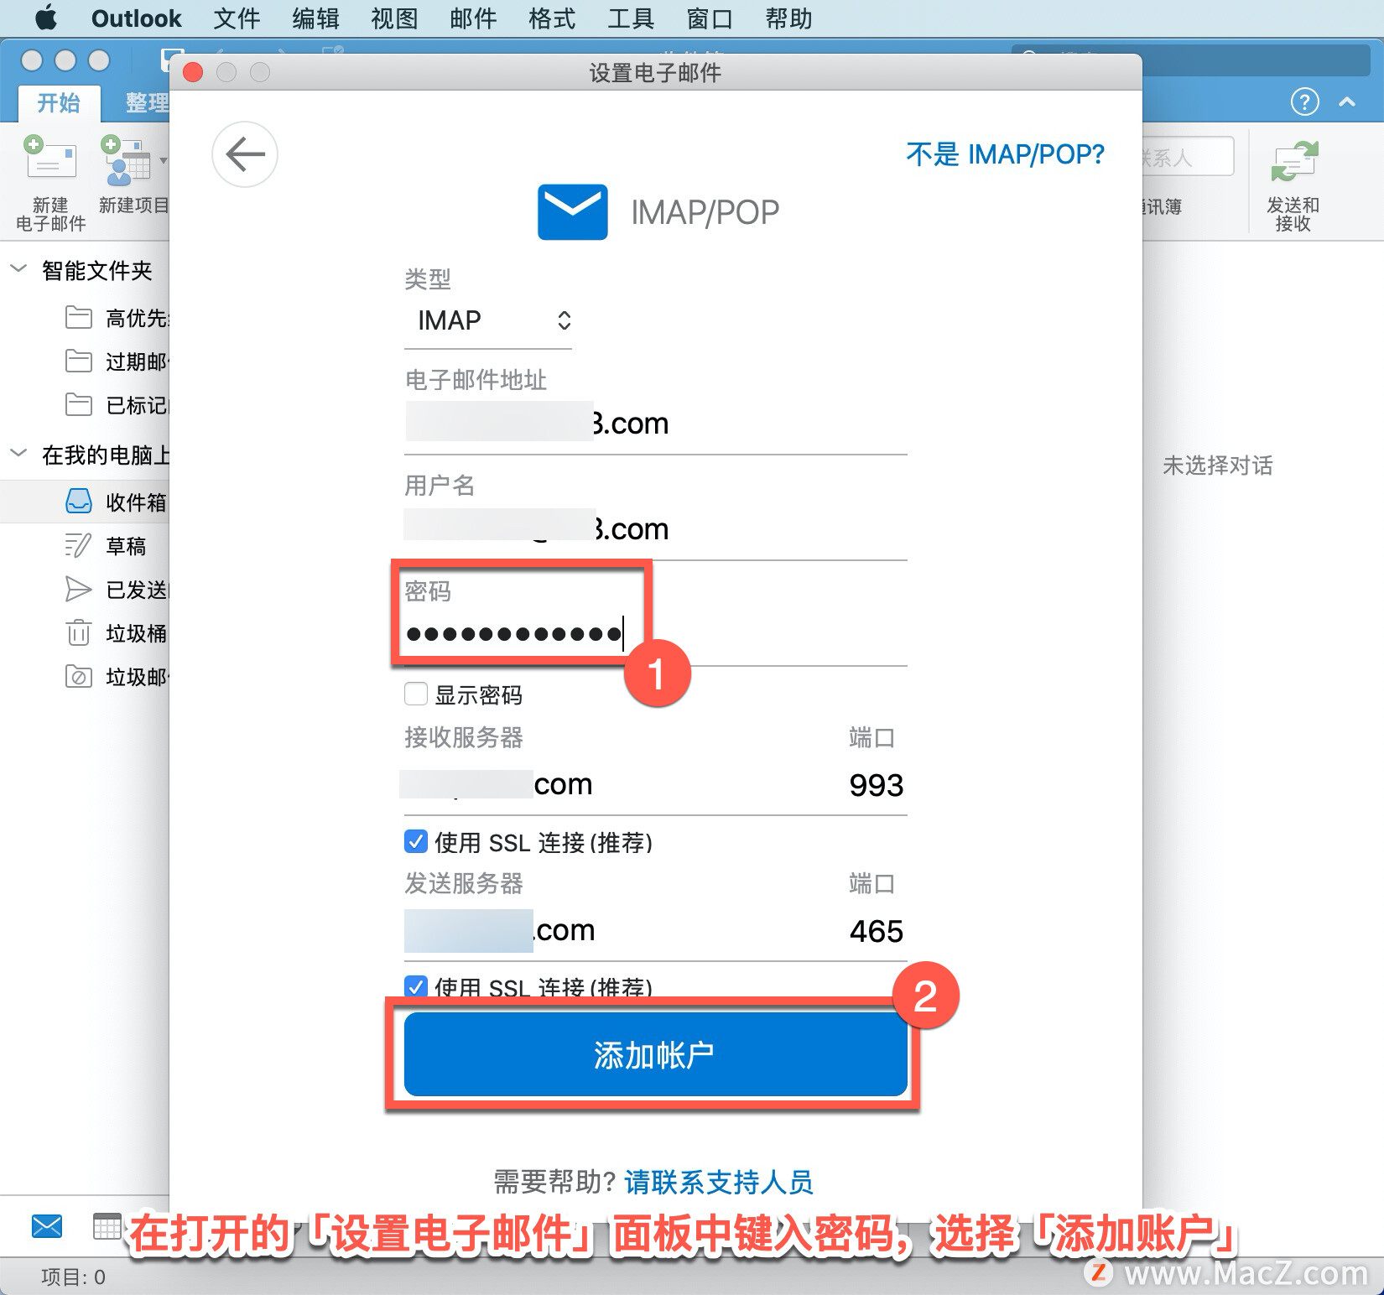Viewport: 1384px width, 1295px height.
Task: Open the 邮件 menu
Action: pyautogui.click(x=473, y=18)
